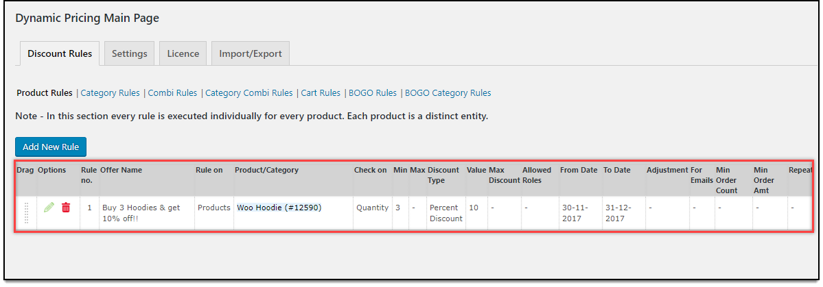Click the 'Products' rule-on cell

click(213, 208)
